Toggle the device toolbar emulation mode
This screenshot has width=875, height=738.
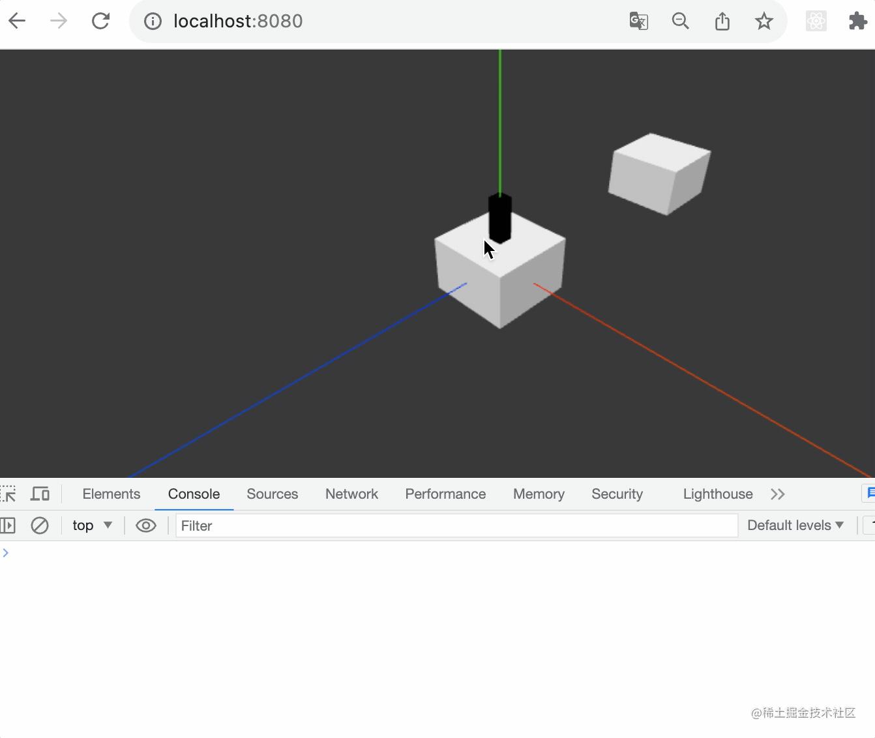point(40,494)
